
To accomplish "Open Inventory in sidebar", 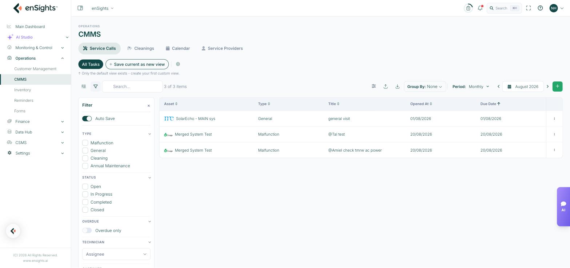I will (23, 90).
